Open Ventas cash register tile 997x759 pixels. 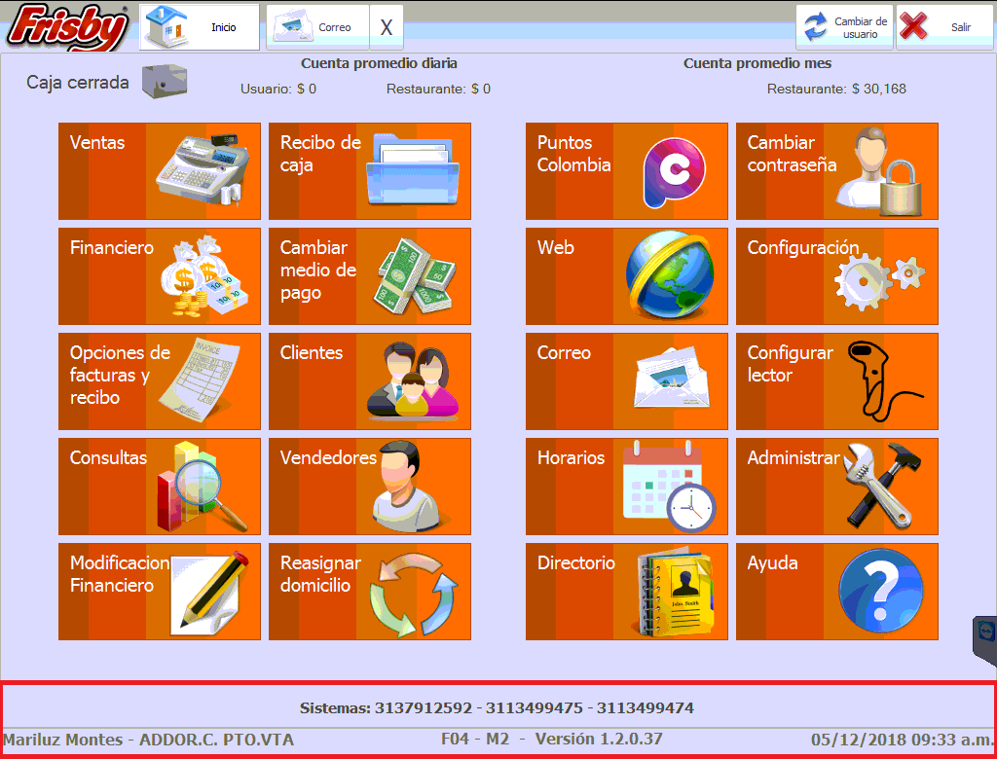pyautogui.click(x=160, y=171)
